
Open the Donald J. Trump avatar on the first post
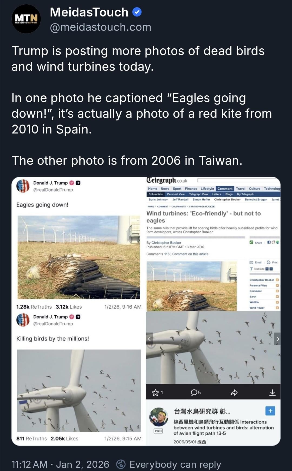(x=23, y=186)
